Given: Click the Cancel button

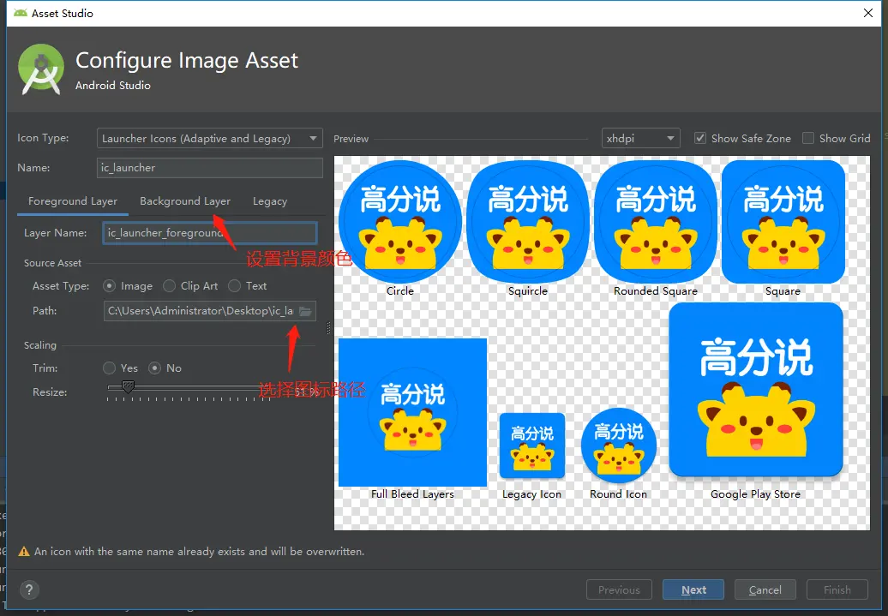Looking at the screenshot, I should (765, 590).
